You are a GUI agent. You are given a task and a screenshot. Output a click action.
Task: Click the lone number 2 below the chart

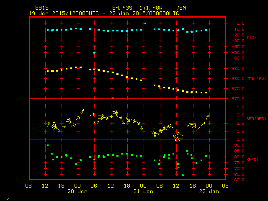tap(8, 198)
